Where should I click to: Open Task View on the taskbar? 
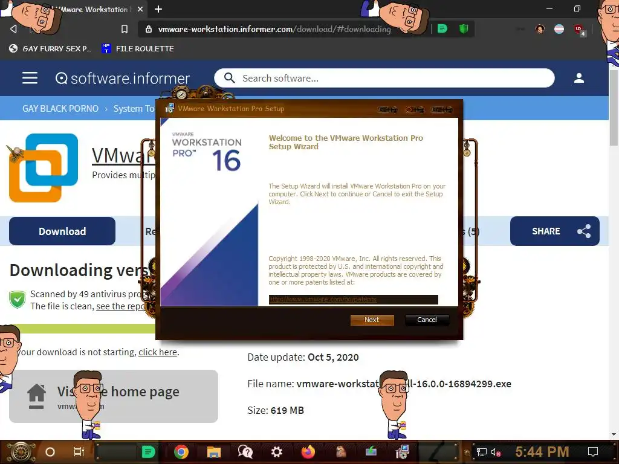coord(79,452)
